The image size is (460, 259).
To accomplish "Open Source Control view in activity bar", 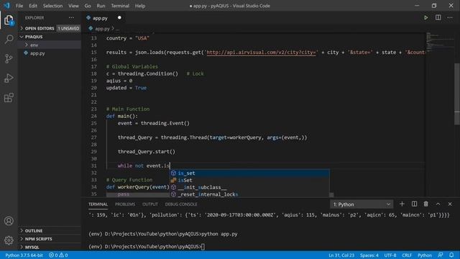I will point(9,58).
